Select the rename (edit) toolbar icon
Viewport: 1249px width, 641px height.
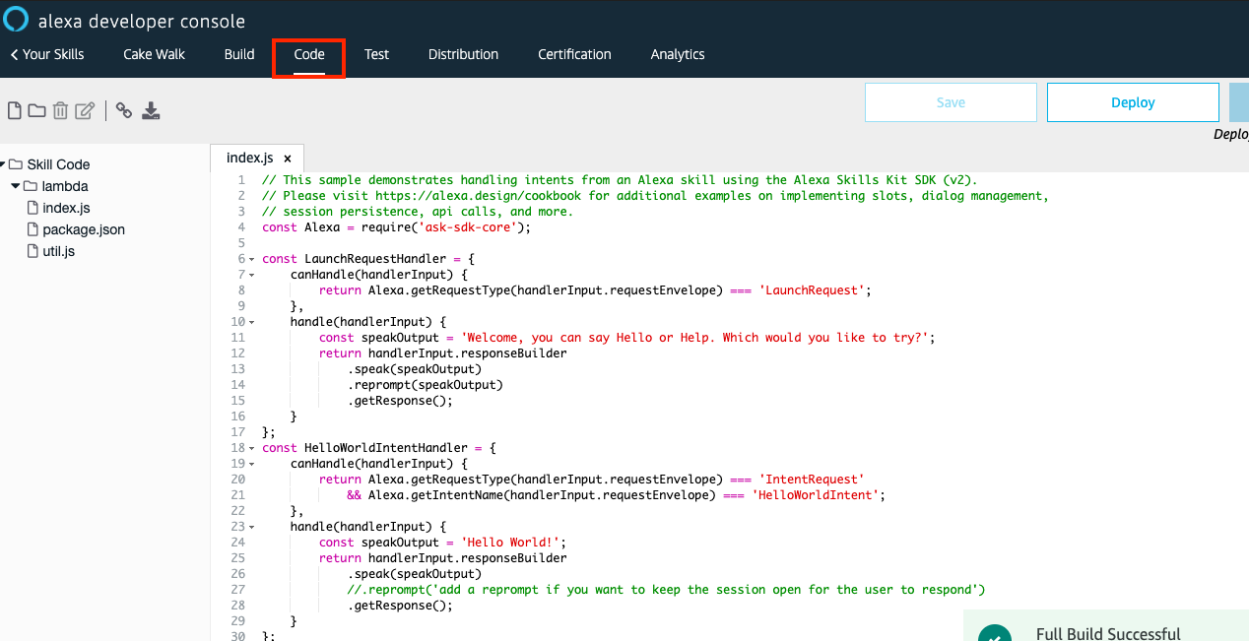pyautogui.click(x=84, y=110)
